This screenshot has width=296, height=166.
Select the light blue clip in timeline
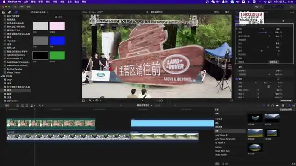[x=173, y=124]
